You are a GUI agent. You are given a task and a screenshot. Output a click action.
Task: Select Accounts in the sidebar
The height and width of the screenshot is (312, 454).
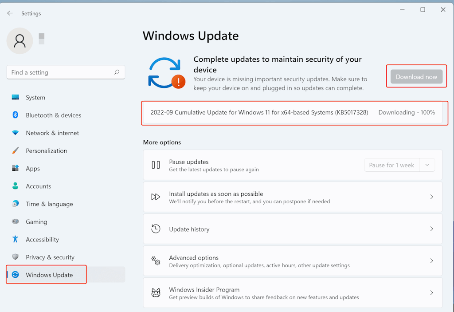[66, 186]
